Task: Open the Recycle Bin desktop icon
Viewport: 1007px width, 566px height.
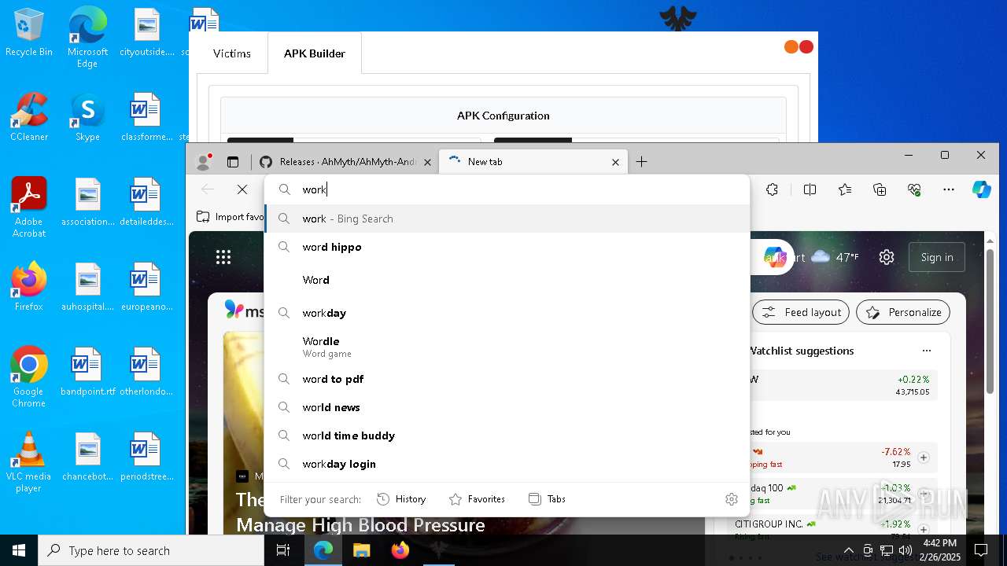Action: [29, 33]
